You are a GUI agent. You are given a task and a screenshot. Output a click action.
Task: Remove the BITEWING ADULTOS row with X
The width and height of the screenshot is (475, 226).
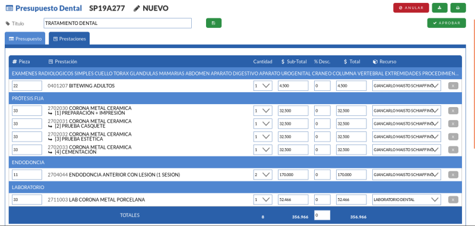453,86
